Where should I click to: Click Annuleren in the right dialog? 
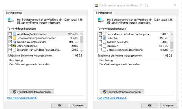tap(168, 105)
